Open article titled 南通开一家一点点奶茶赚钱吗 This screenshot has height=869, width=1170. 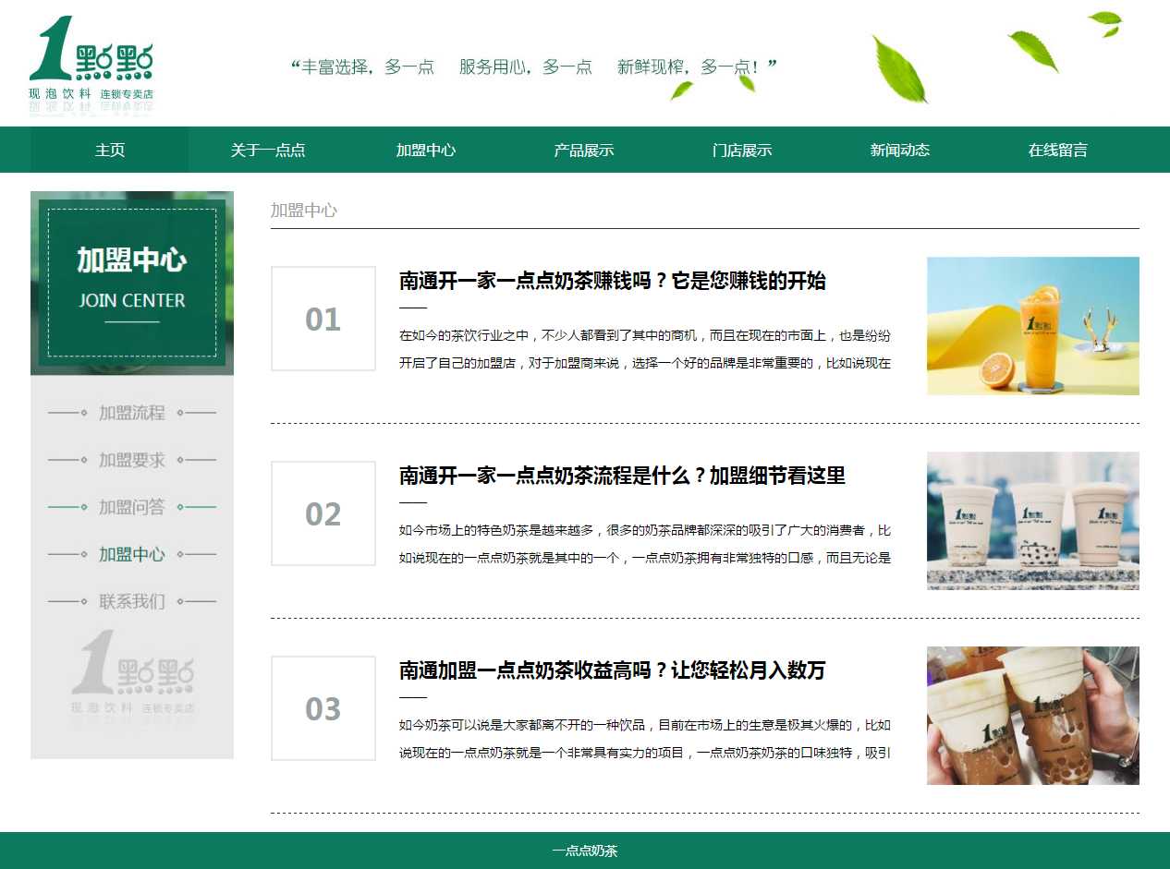click(612, 281)
